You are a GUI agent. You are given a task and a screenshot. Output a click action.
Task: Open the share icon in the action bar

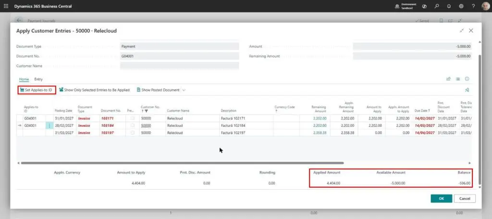(448, 79)
